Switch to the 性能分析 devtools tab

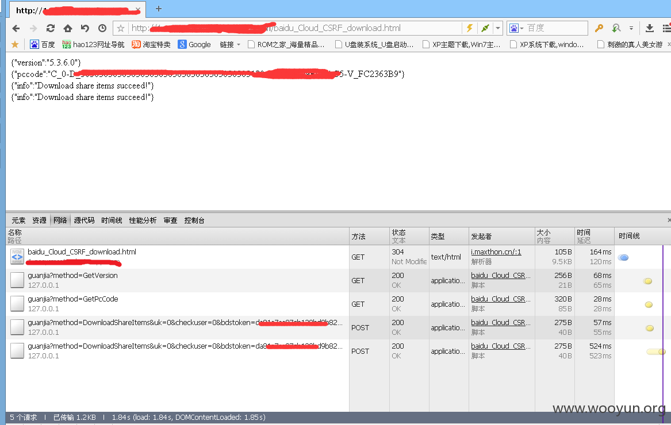pos(143,220)
